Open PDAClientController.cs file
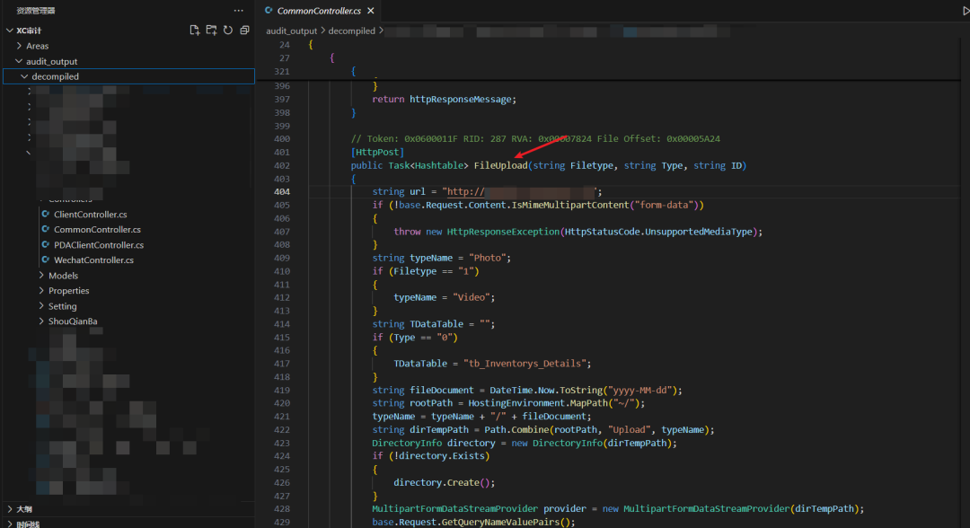970x528 pixels. pyautogui.click(x=99, y=245)
